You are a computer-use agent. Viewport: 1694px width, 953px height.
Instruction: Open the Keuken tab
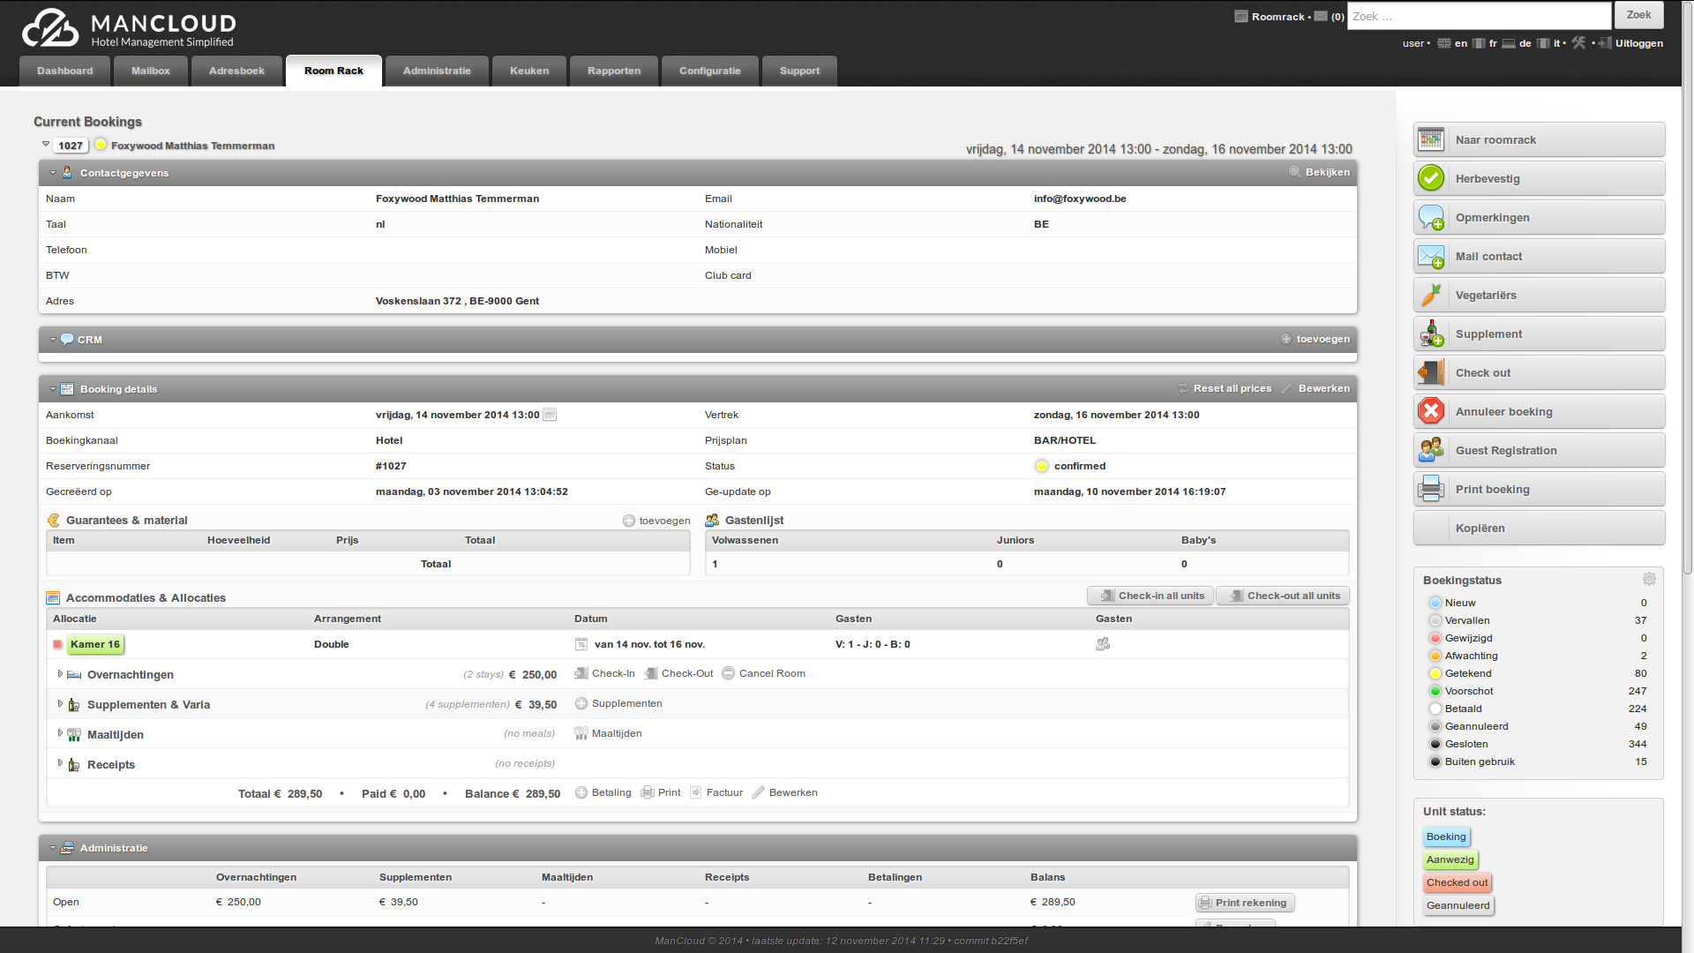(529, 71)
